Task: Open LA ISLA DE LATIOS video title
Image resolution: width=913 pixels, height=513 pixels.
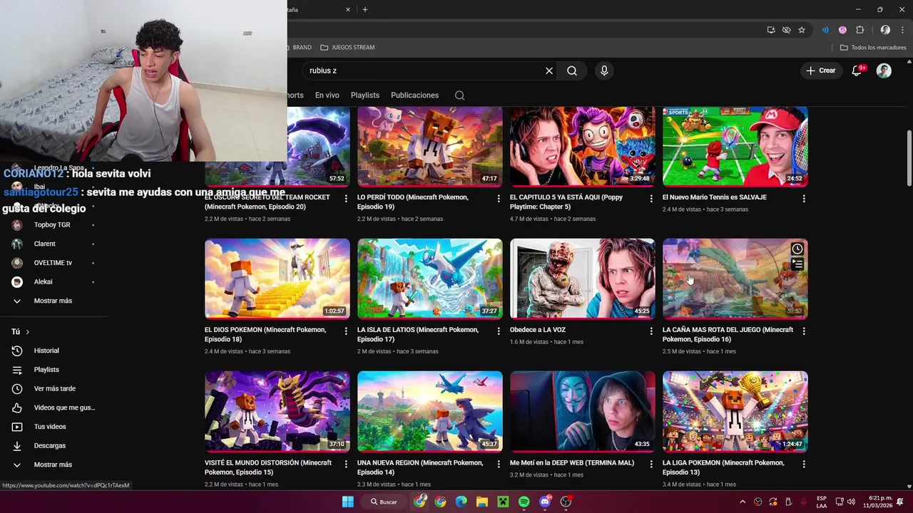Action: coord(418,335)
